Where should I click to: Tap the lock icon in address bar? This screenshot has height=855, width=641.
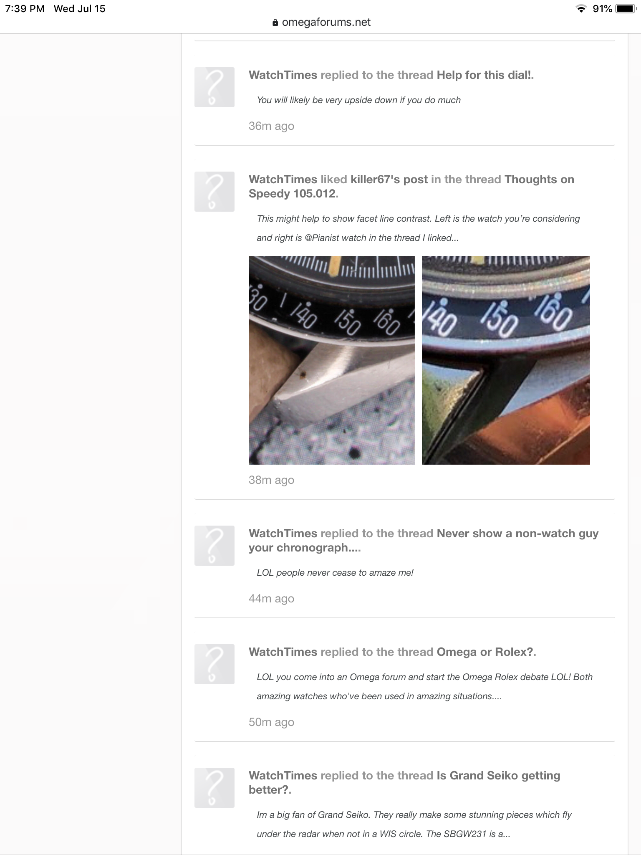pyautogui.click(x=275, y=23)
